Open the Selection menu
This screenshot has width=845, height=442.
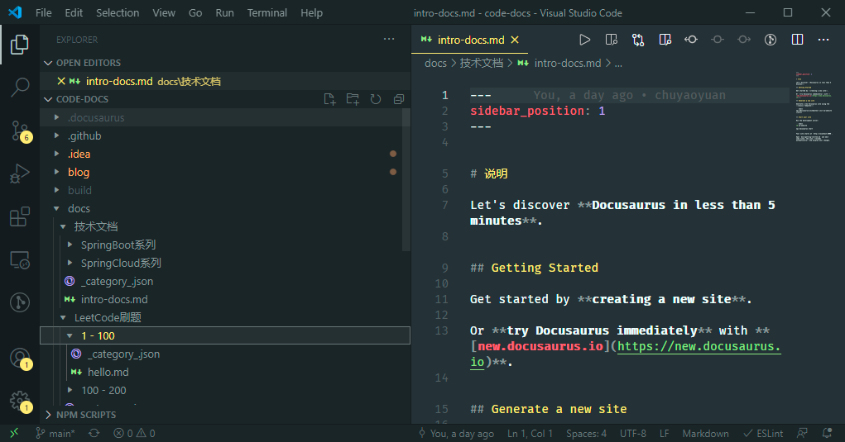(118, 13)
